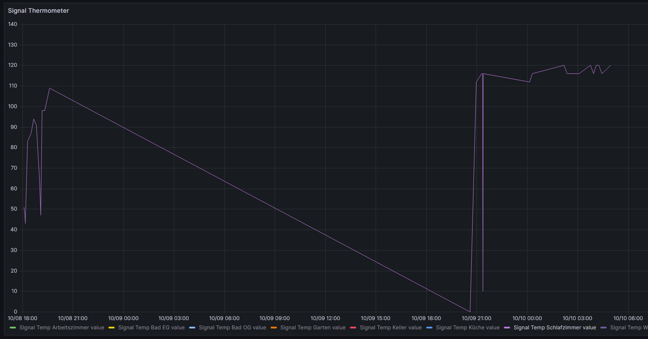
Task: Click the x-axis label 10/09 18:00
Action: [x=426, y=318]
